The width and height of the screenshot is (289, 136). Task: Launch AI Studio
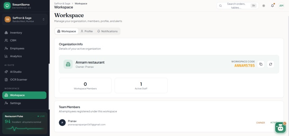pos(24,72)
